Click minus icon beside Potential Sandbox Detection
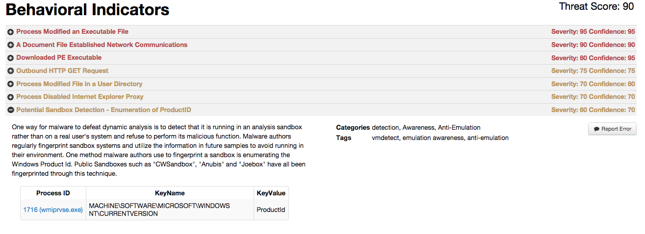Viewport: 645px width, 234px height. point(11,110)
